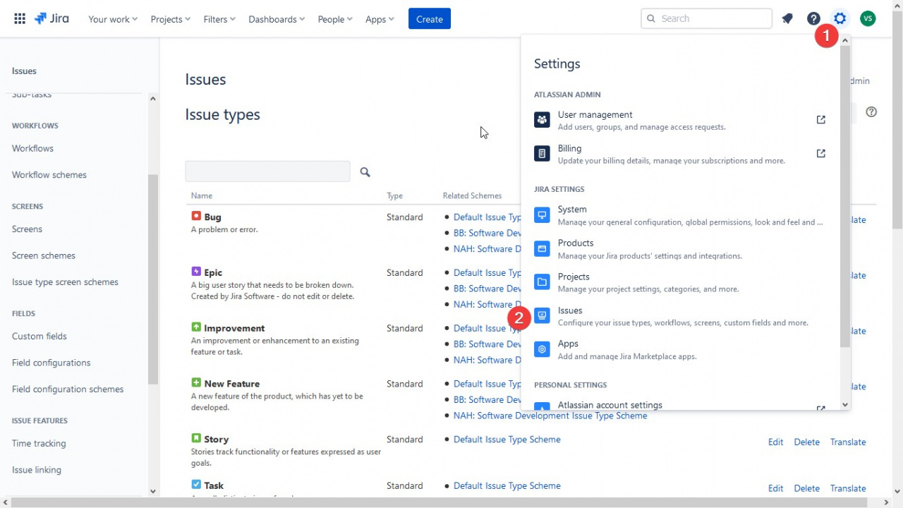Open the help question mark icon
Image resolution: width=903 pixels, height=508 pixels.
coord(813,19)
